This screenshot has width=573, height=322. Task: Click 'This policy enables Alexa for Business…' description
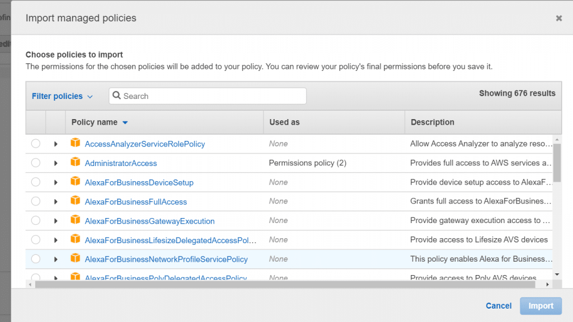[481, 259]
